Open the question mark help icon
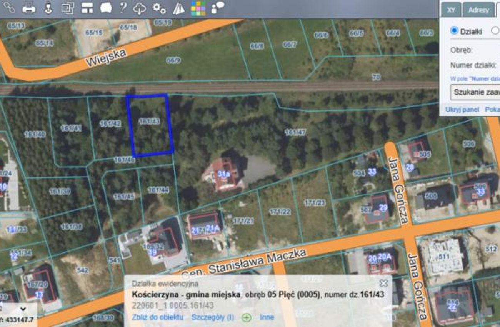Viewport: 500px width, 327px height. coord(123,8)
